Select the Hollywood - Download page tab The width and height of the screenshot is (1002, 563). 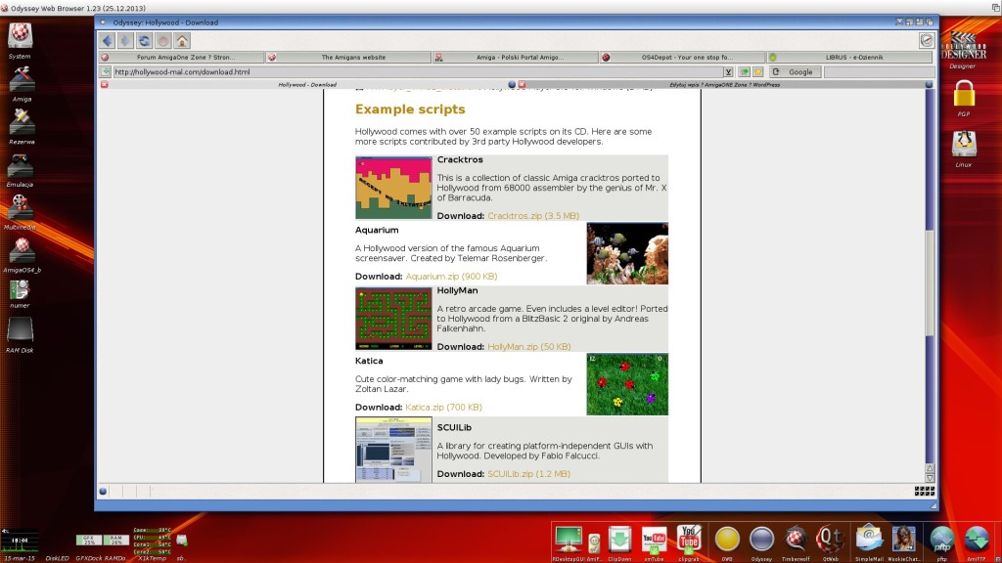click(x=307, y=84)
